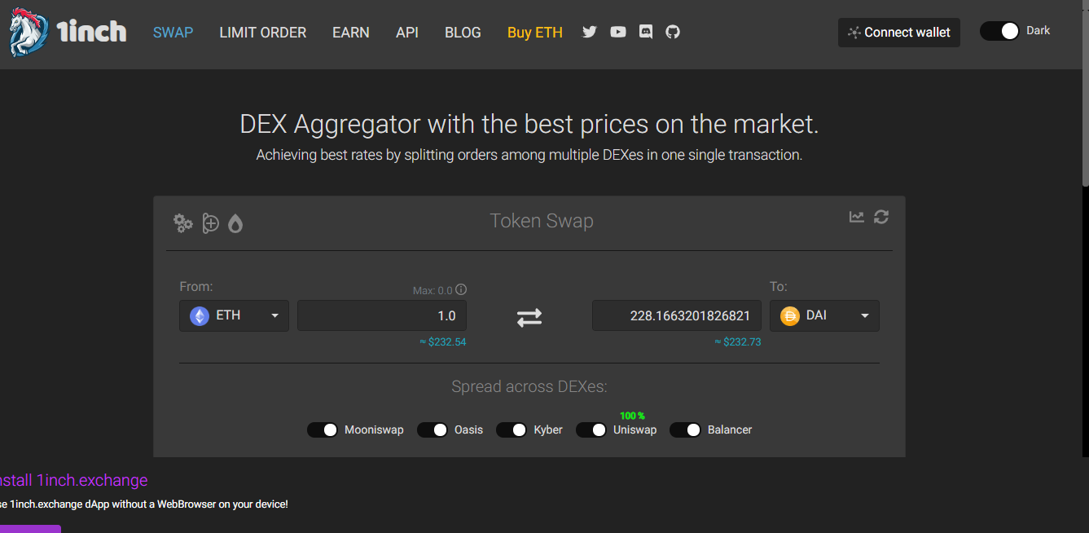Click the add custom token icon
1089x533 pixels.
[x=211, y=222]
